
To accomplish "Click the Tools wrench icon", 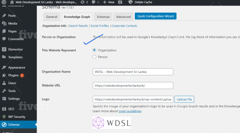I will click(4, 91).
